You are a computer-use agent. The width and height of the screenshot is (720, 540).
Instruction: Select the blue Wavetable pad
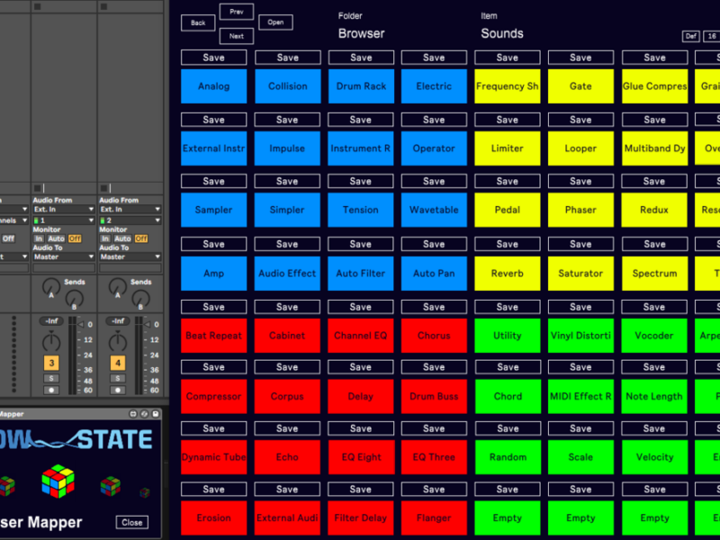click(434, 210)
